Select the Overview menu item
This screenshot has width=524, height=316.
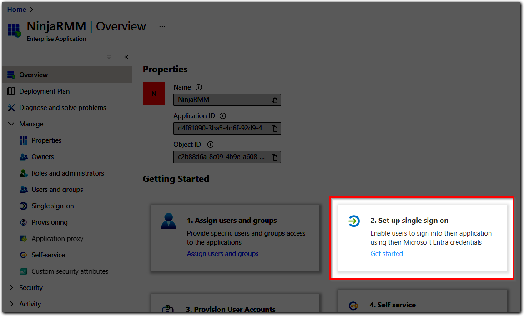tap(33, 75)
